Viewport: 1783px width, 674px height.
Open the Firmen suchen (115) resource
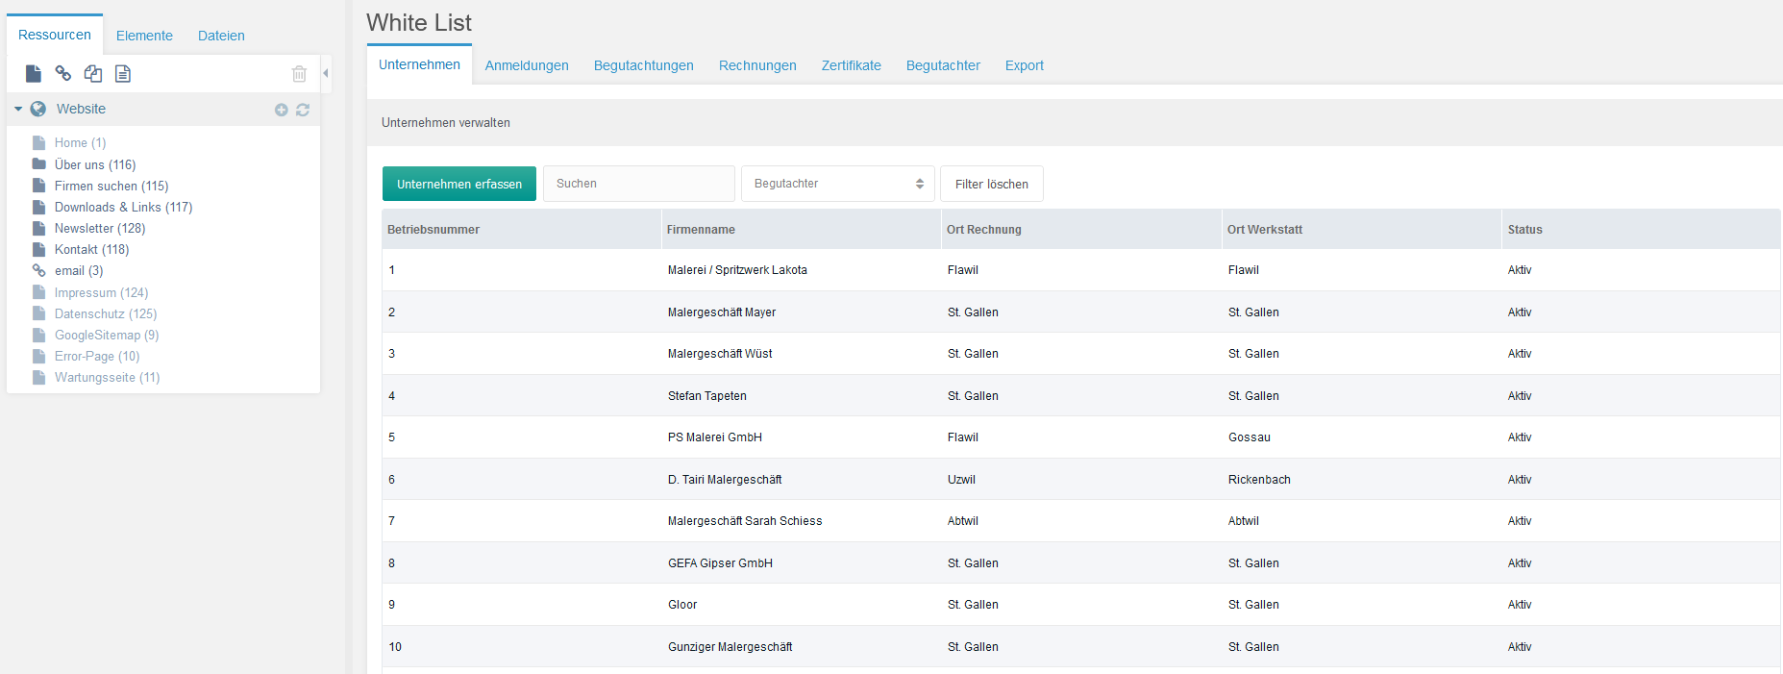click(x=111, y=187)
